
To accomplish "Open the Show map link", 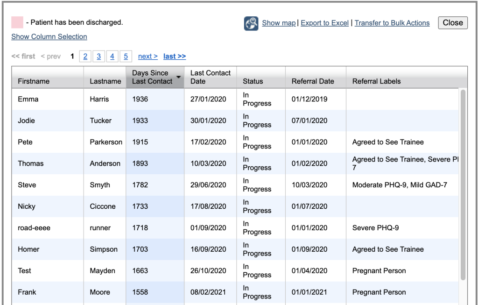I will (x=279, y=23).
